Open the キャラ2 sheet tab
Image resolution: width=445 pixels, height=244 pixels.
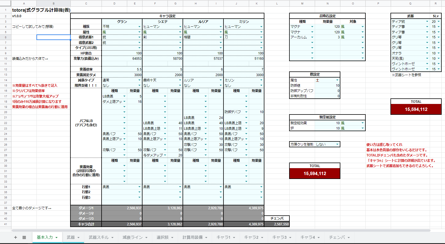pos(254,237)
